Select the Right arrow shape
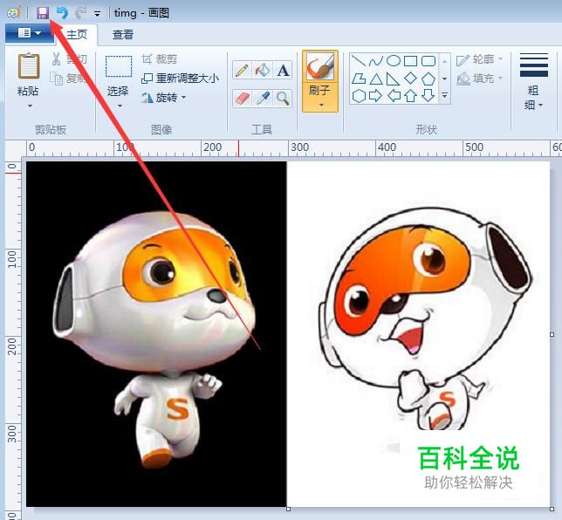 tap(375, 96)
